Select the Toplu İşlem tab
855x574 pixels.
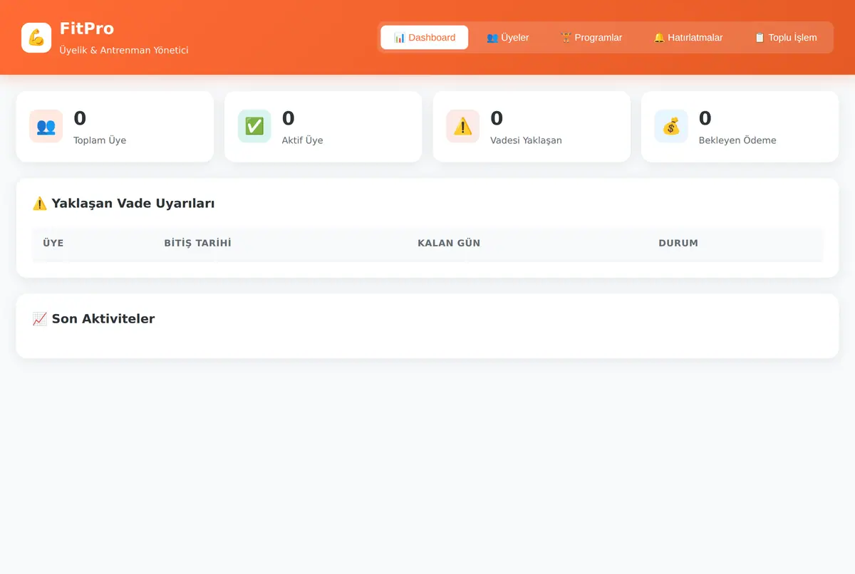[786, 38]
